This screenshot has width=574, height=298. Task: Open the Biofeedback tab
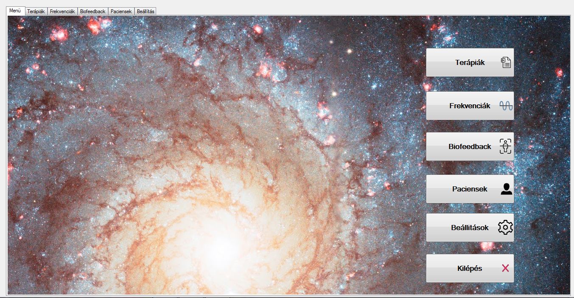[x=92, y=11]
